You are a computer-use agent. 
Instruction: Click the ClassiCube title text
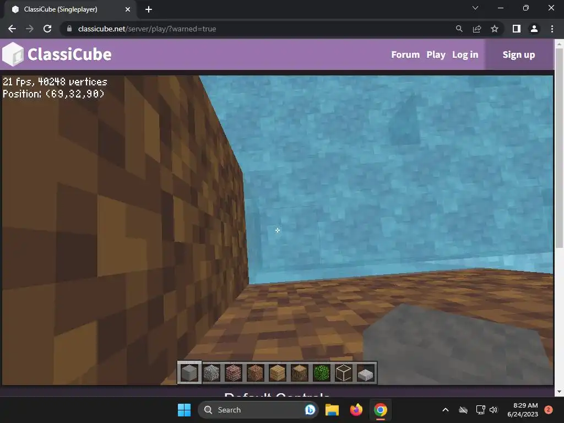69,55
